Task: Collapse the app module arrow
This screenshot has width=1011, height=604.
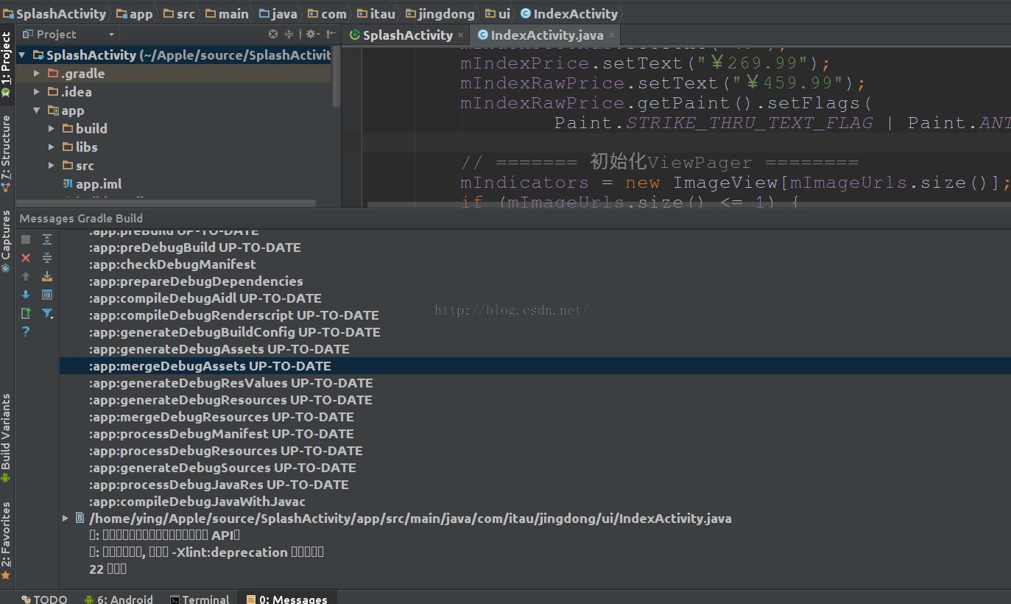Action: (x=37, y=110)
